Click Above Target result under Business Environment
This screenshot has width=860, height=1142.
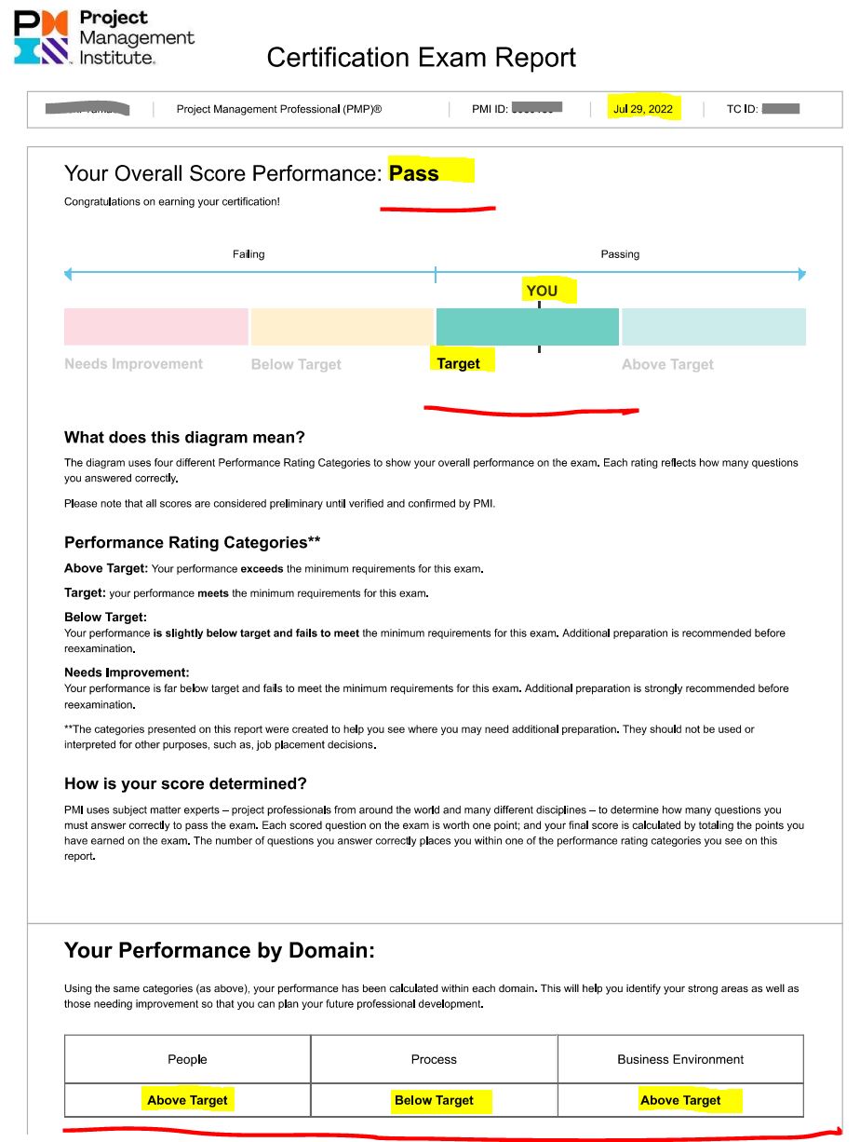680,1100
